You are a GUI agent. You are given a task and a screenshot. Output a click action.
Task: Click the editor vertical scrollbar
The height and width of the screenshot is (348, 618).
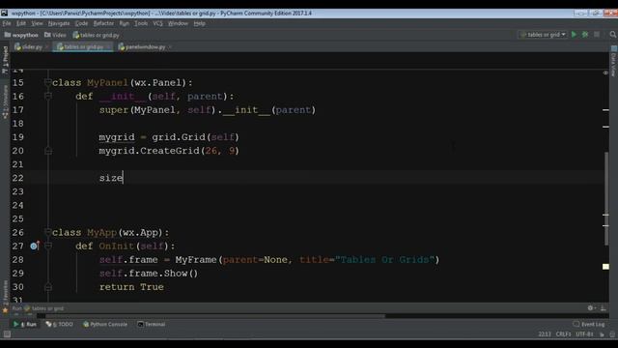click(606, 199)
